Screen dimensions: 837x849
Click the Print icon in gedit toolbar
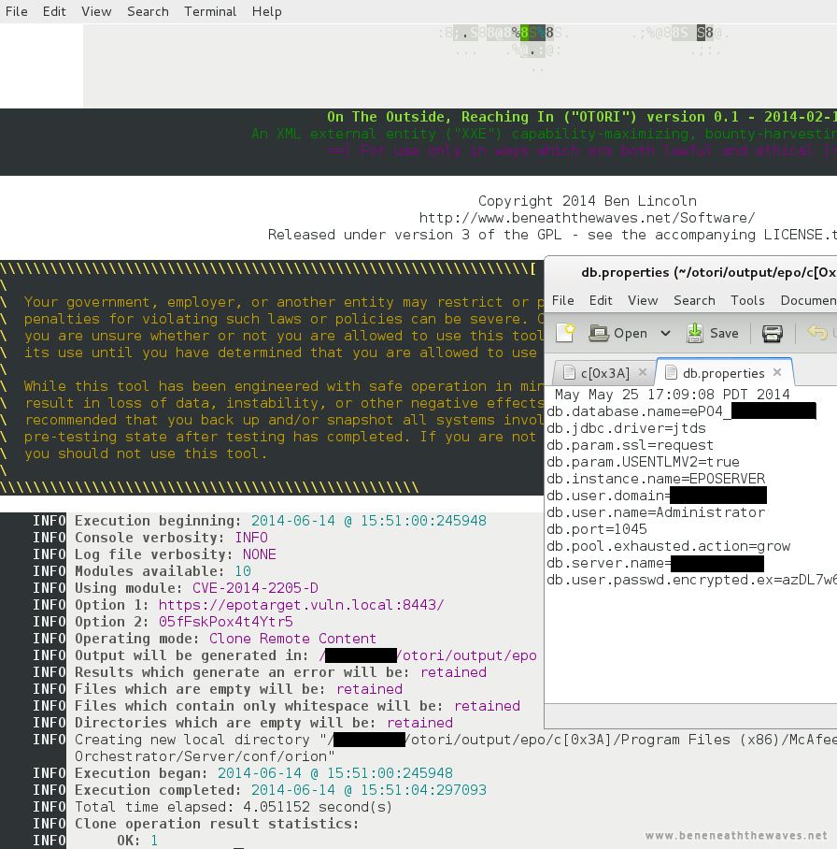pos(772,333)
